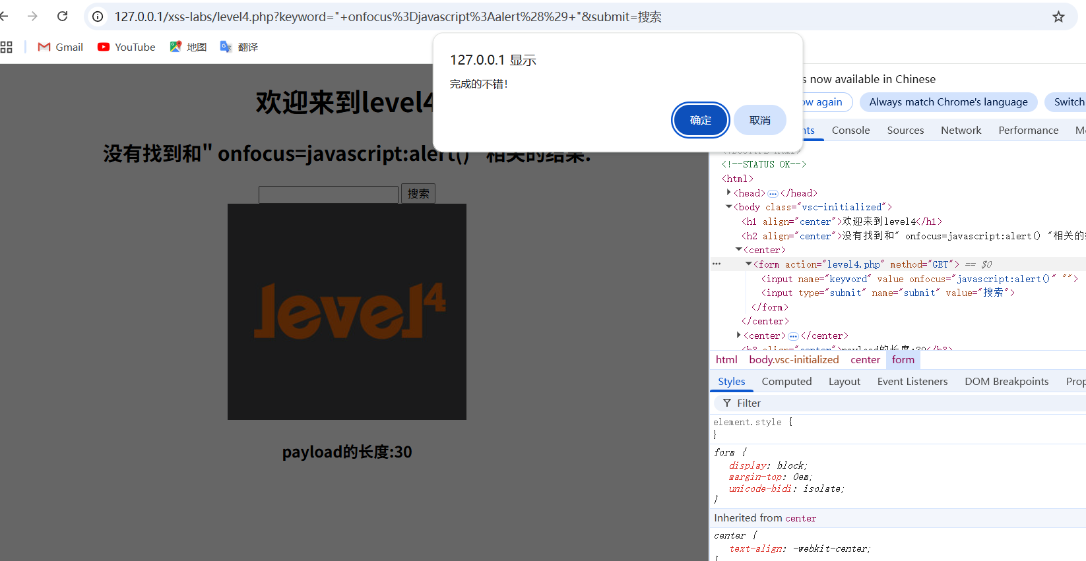Open the 翻译 translate bookmark
1086x561 pixels.
(239, 47)
